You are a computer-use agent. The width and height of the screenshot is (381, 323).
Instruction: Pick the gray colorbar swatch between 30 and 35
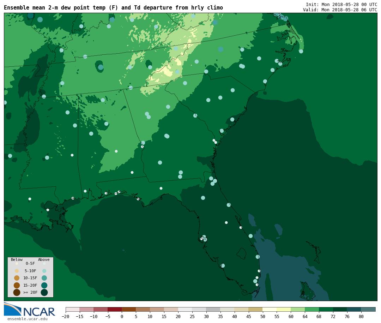pos(213,309)
